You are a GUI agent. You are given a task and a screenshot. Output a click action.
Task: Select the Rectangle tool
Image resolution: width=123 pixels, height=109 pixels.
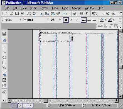click(x=4, y=63)
